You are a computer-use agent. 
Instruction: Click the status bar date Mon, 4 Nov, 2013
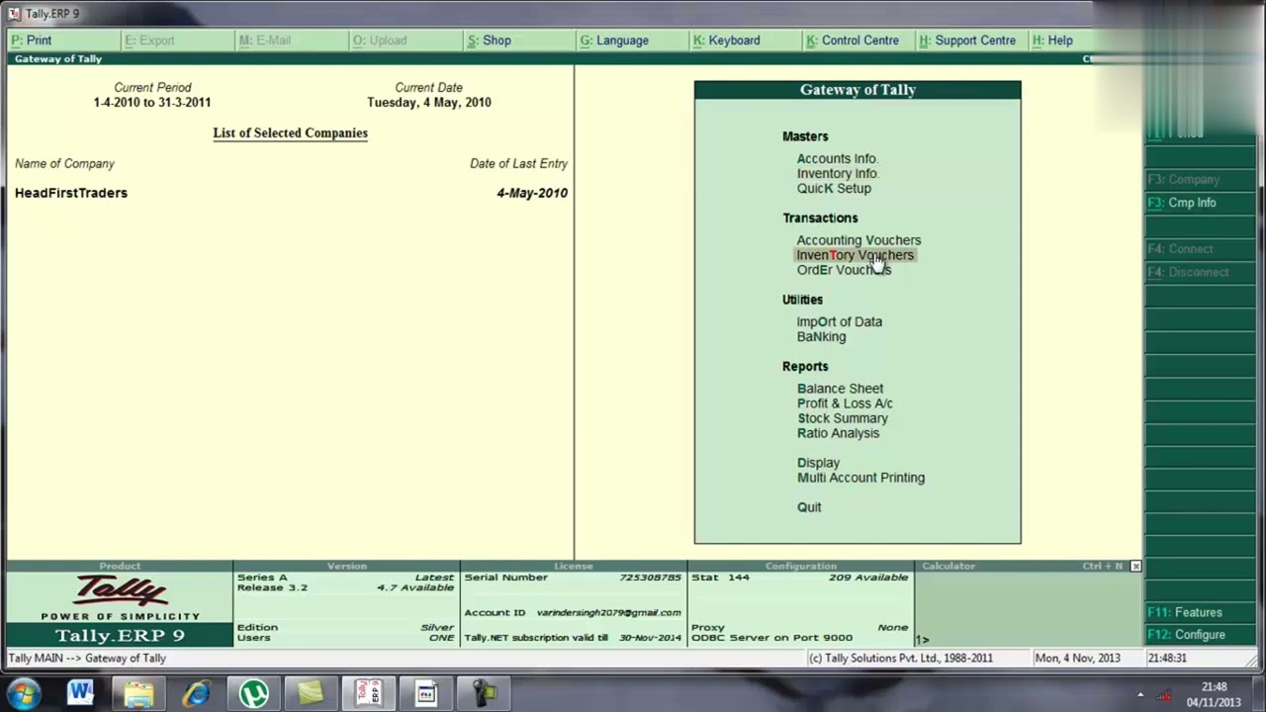[x=1077, y=659]
